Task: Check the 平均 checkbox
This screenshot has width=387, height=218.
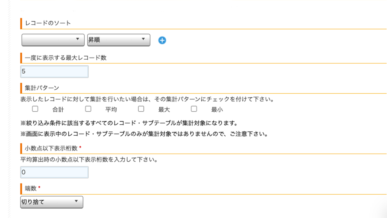Action: [88, 109]
